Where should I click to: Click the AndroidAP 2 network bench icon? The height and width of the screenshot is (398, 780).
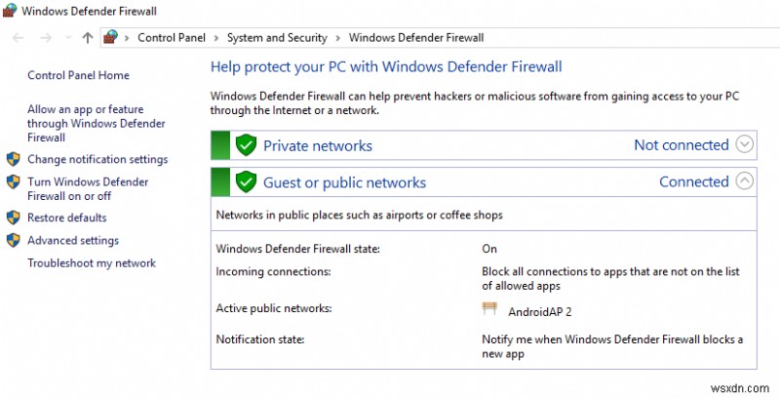click(489, 309)
